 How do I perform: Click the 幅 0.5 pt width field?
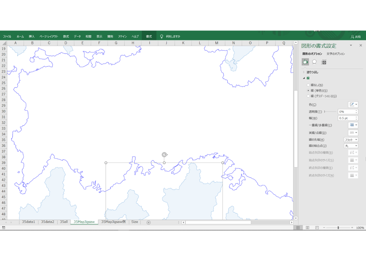pos(346,118)
